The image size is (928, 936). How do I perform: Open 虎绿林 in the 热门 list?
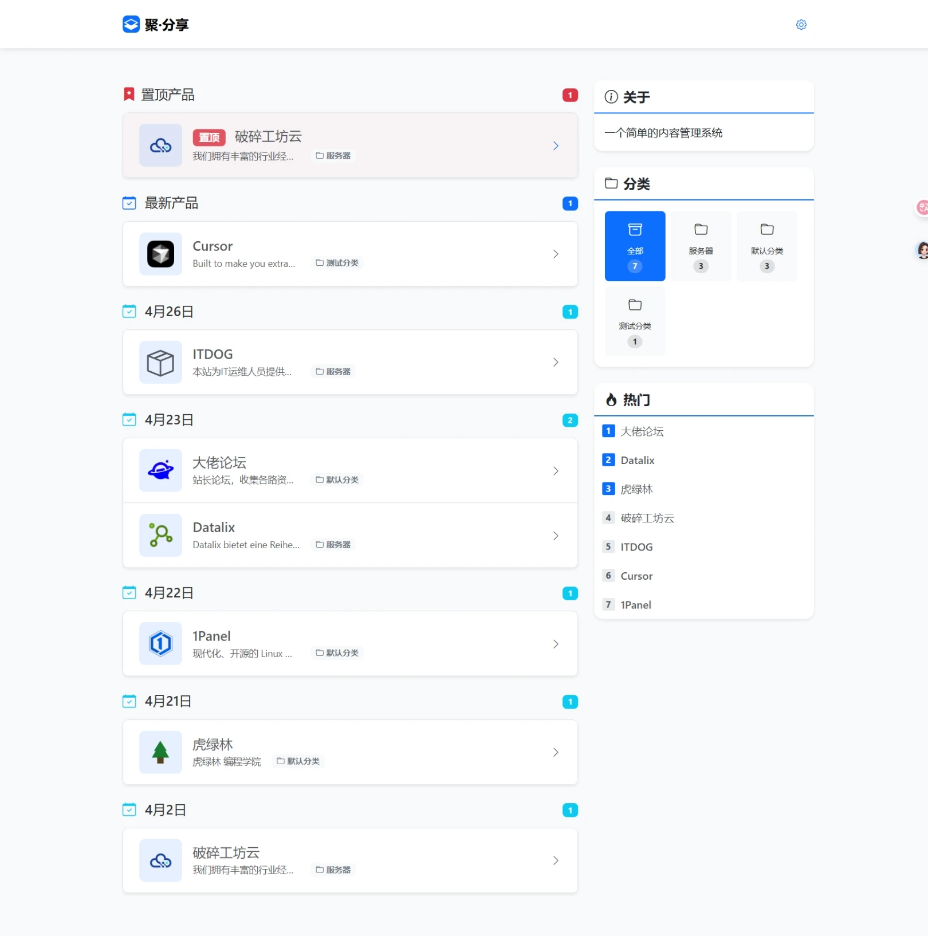(x=636, y=489)
